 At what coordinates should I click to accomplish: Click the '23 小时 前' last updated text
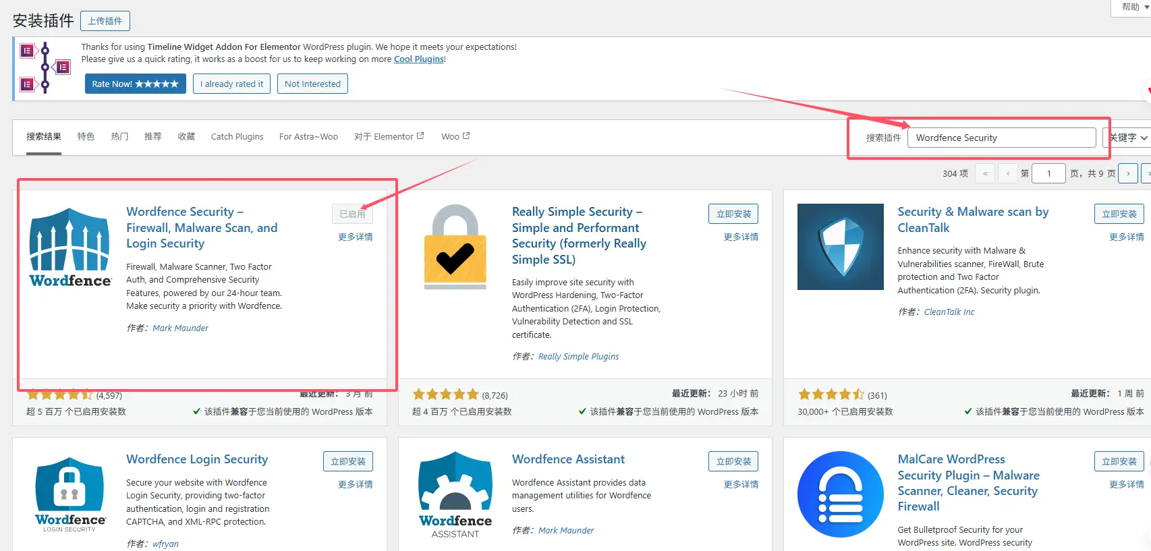[x=738, y=393]
